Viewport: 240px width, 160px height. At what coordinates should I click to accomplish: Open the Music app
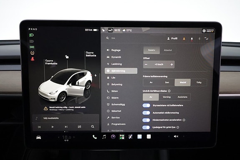click(104, 137)
